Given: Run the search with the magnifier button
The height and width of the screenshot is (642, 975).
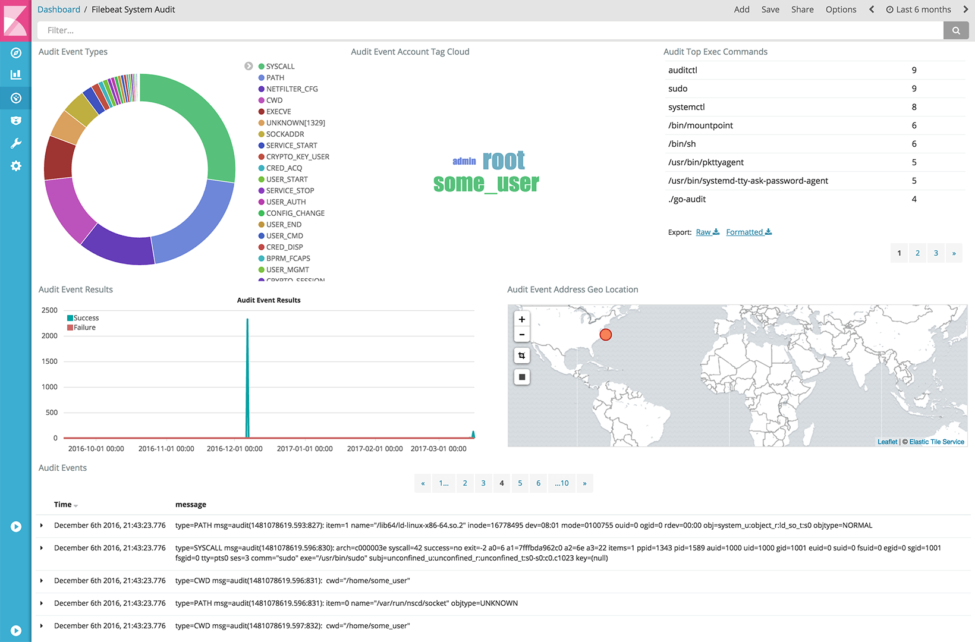Looking at the screenshot, I should tap(956, 30).
